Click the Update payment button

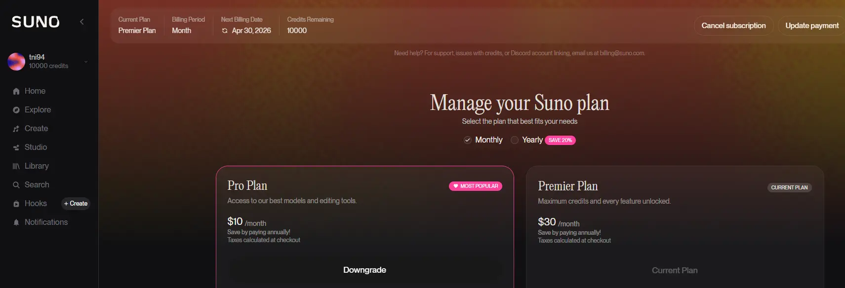pos(812,26)
